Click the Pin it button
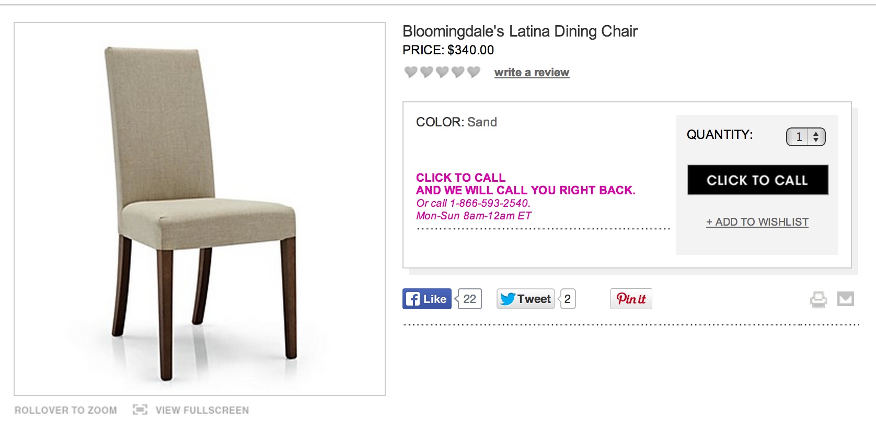 [x=631, y=299]
